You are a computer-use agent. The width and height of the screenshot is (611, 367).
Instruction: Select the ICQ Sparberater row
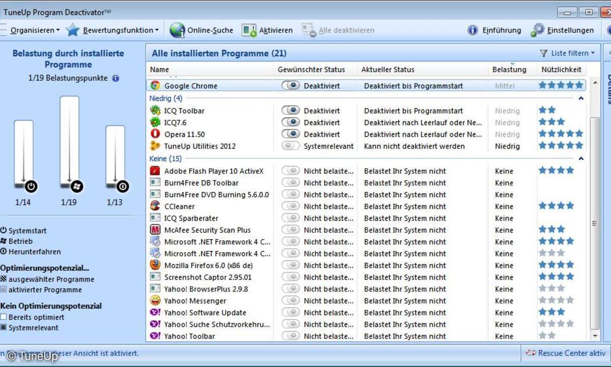(x=366, y=218)
